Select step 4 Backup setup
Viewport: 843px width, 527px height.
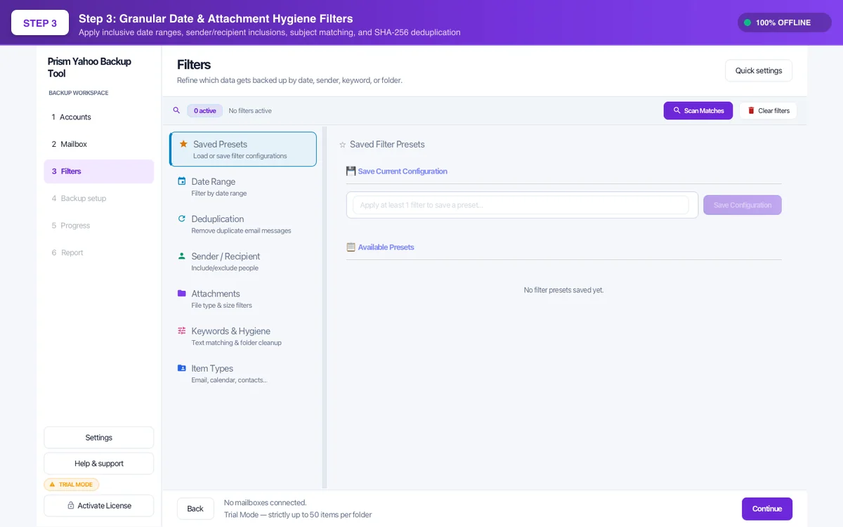click(x=98, y=198)
